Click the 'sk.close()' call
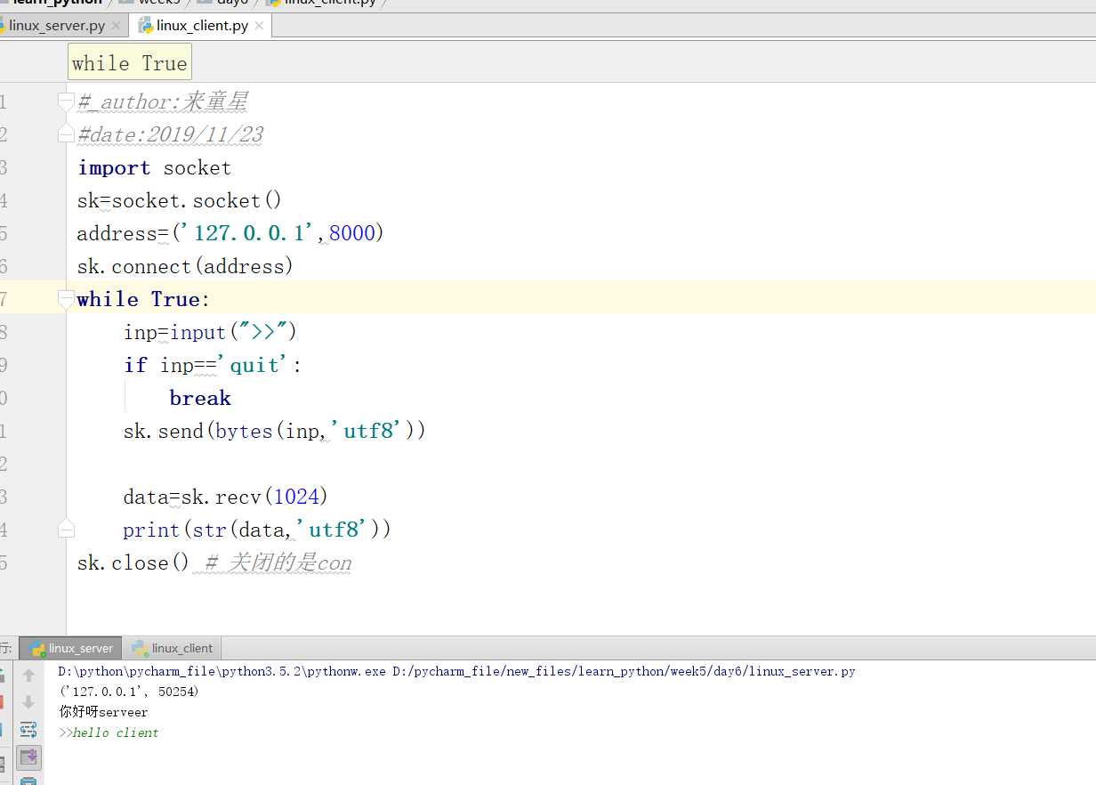The width and height of the screenshot is (1096, 785). click(x=133, y=562)
